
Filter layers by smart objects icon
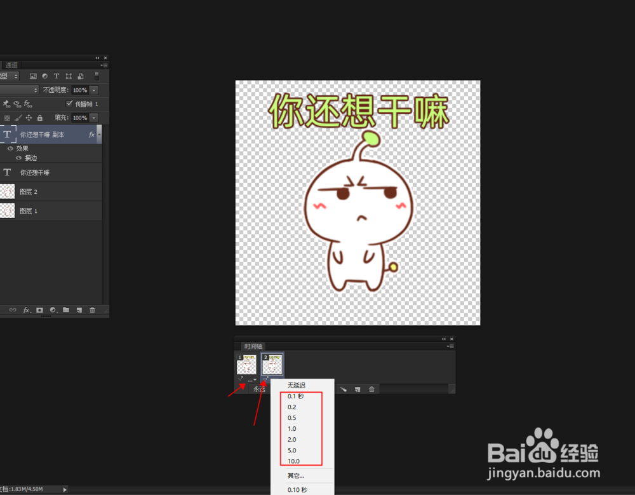point(81,76)
